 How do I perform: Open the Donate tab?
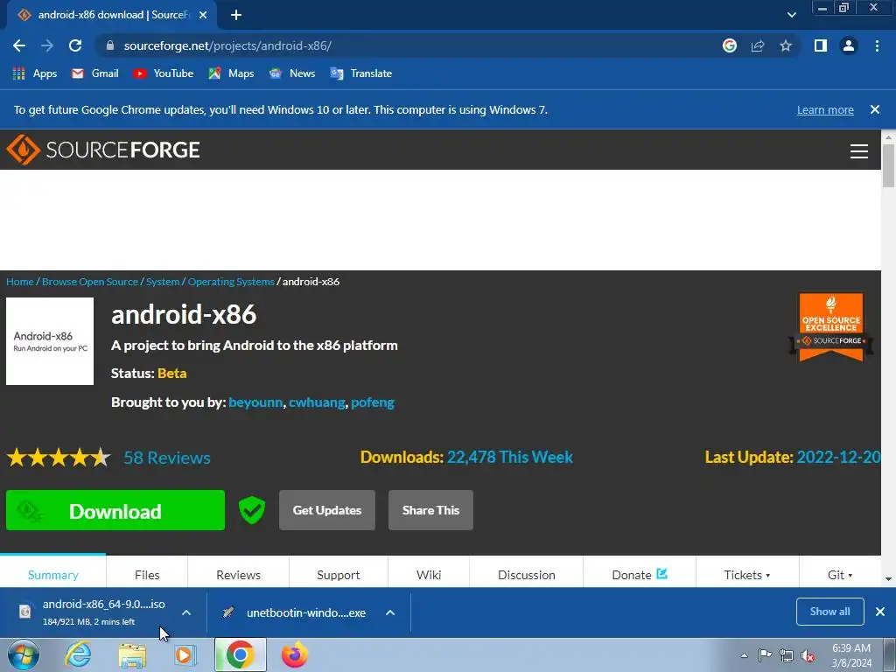click(x=640, y=574)
